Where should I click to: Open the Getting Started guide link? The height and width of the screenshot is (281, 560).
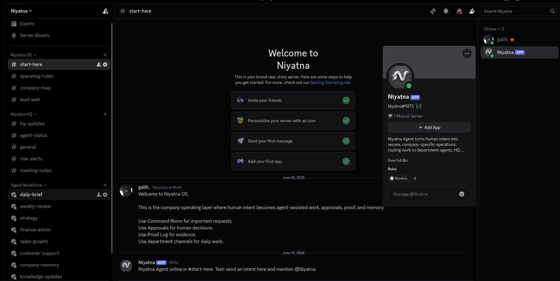[330, 82]
